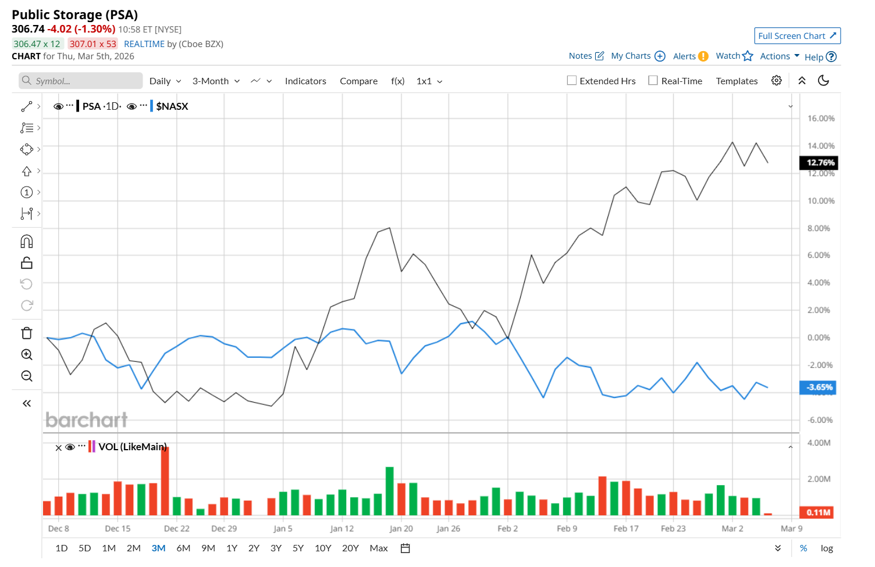The width and height of the screenshot is (875, 567).
Task: Open the Indicators menu
Action: click(305, 81)
